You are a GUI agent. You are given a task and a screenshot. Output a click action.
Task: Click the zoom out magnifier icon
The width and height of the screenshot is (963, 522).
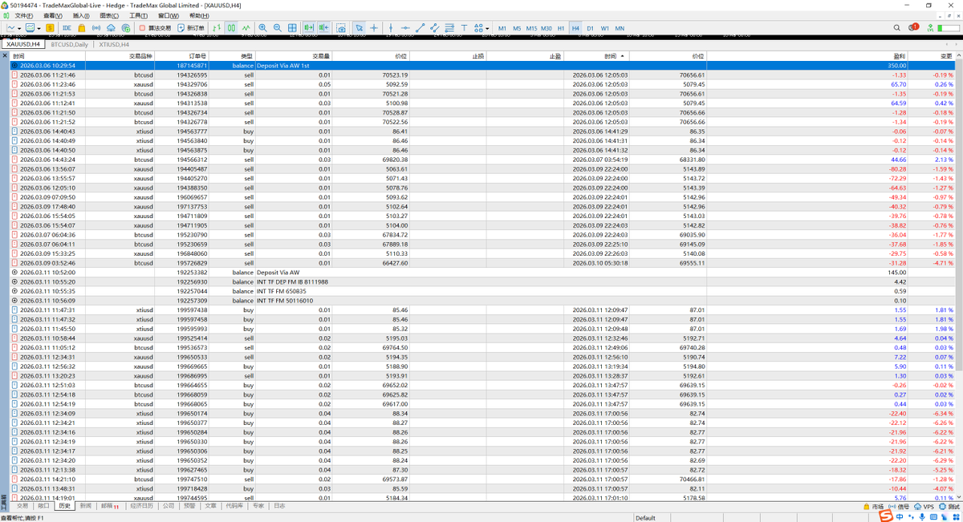[x=277, y=28]
